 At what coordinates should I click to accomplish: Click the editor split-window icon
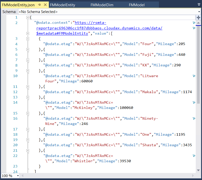pyautogui.click(x=198, y=18)
